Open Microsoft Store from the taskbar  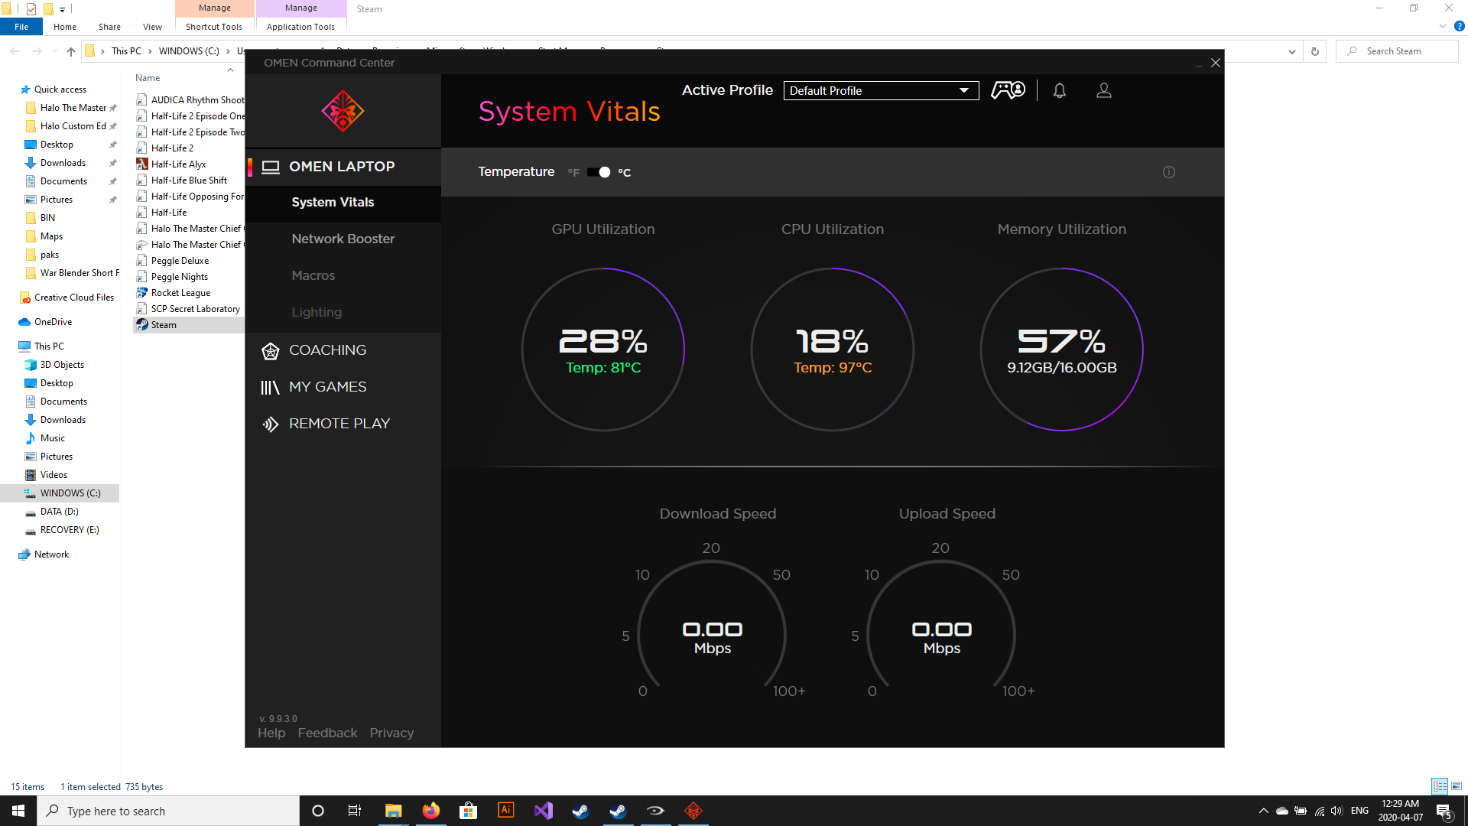click(x=469, y=811)
